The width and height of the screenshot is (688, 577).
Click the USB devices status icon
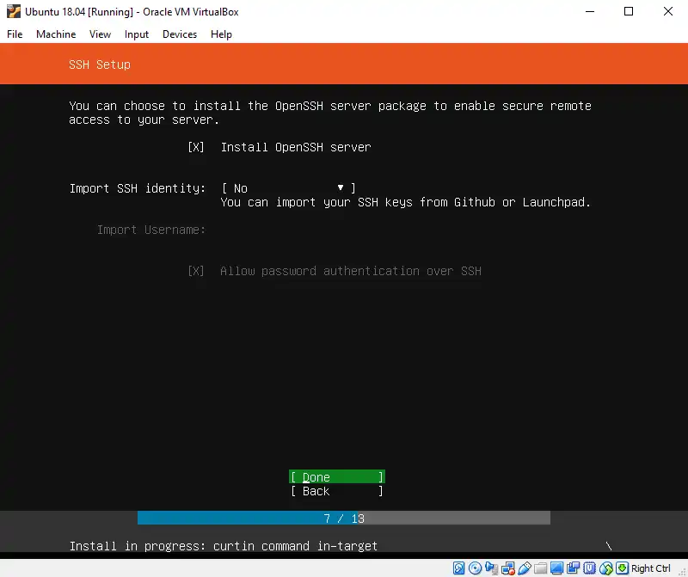point(524,568)
